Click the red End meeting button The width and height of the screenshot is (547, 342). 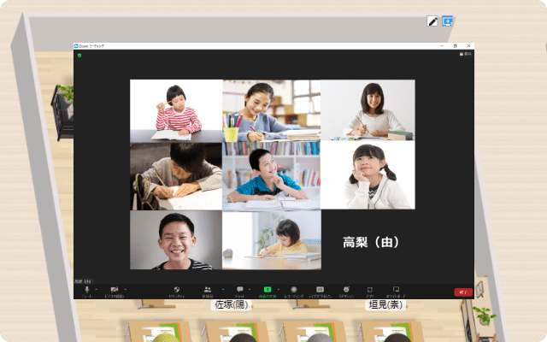click(x=463, y=292)
